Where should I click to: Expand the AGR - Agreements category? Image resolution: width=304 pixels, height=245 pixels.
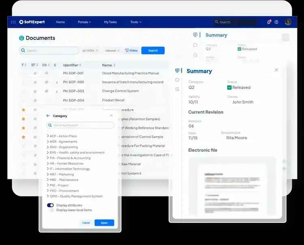pyautogui.click(x=48, y=141)
